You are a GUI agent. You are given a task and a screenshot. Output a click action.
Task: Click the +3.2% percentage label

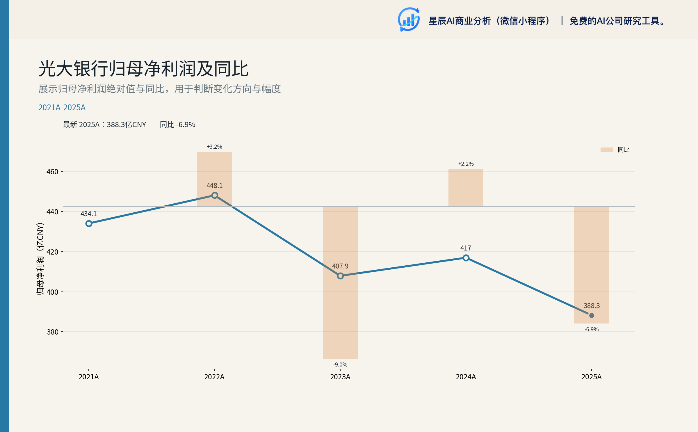(214, 147)
